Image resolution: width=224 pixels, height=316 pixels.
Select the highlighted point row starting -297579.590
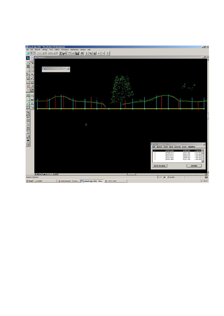pos(176,150)
